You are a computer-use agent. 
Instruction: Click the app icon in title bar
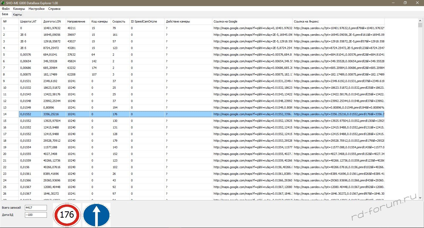3,3
